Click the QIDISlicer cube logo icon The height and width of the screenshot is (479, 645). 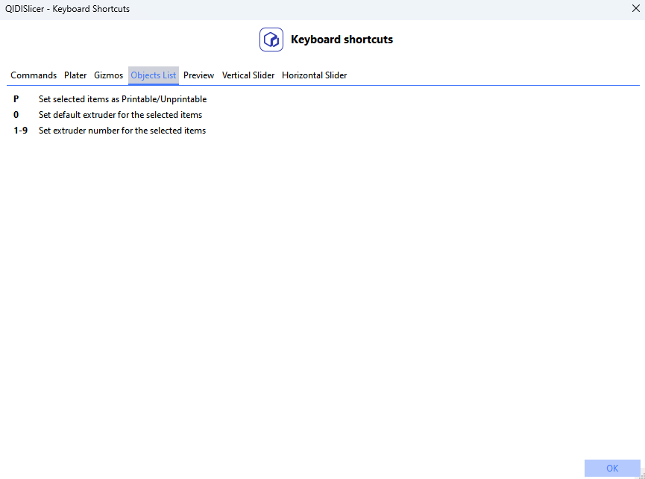[271, 40]
